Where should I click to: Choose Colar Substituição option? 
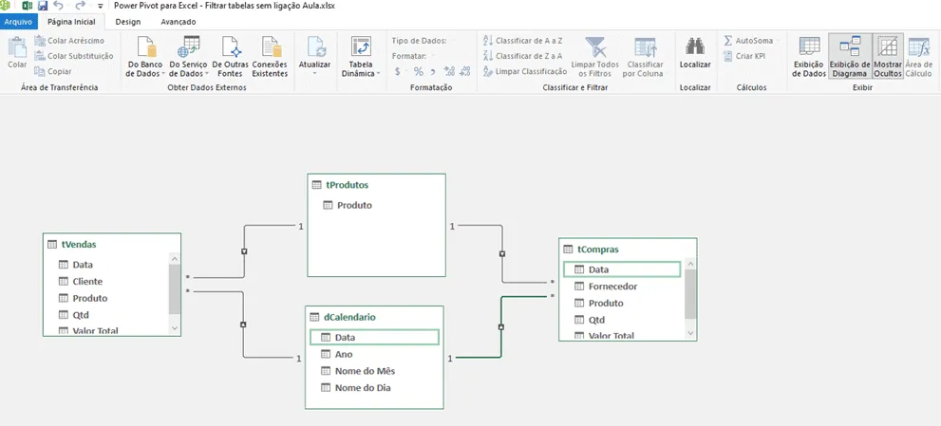point(74,56)
